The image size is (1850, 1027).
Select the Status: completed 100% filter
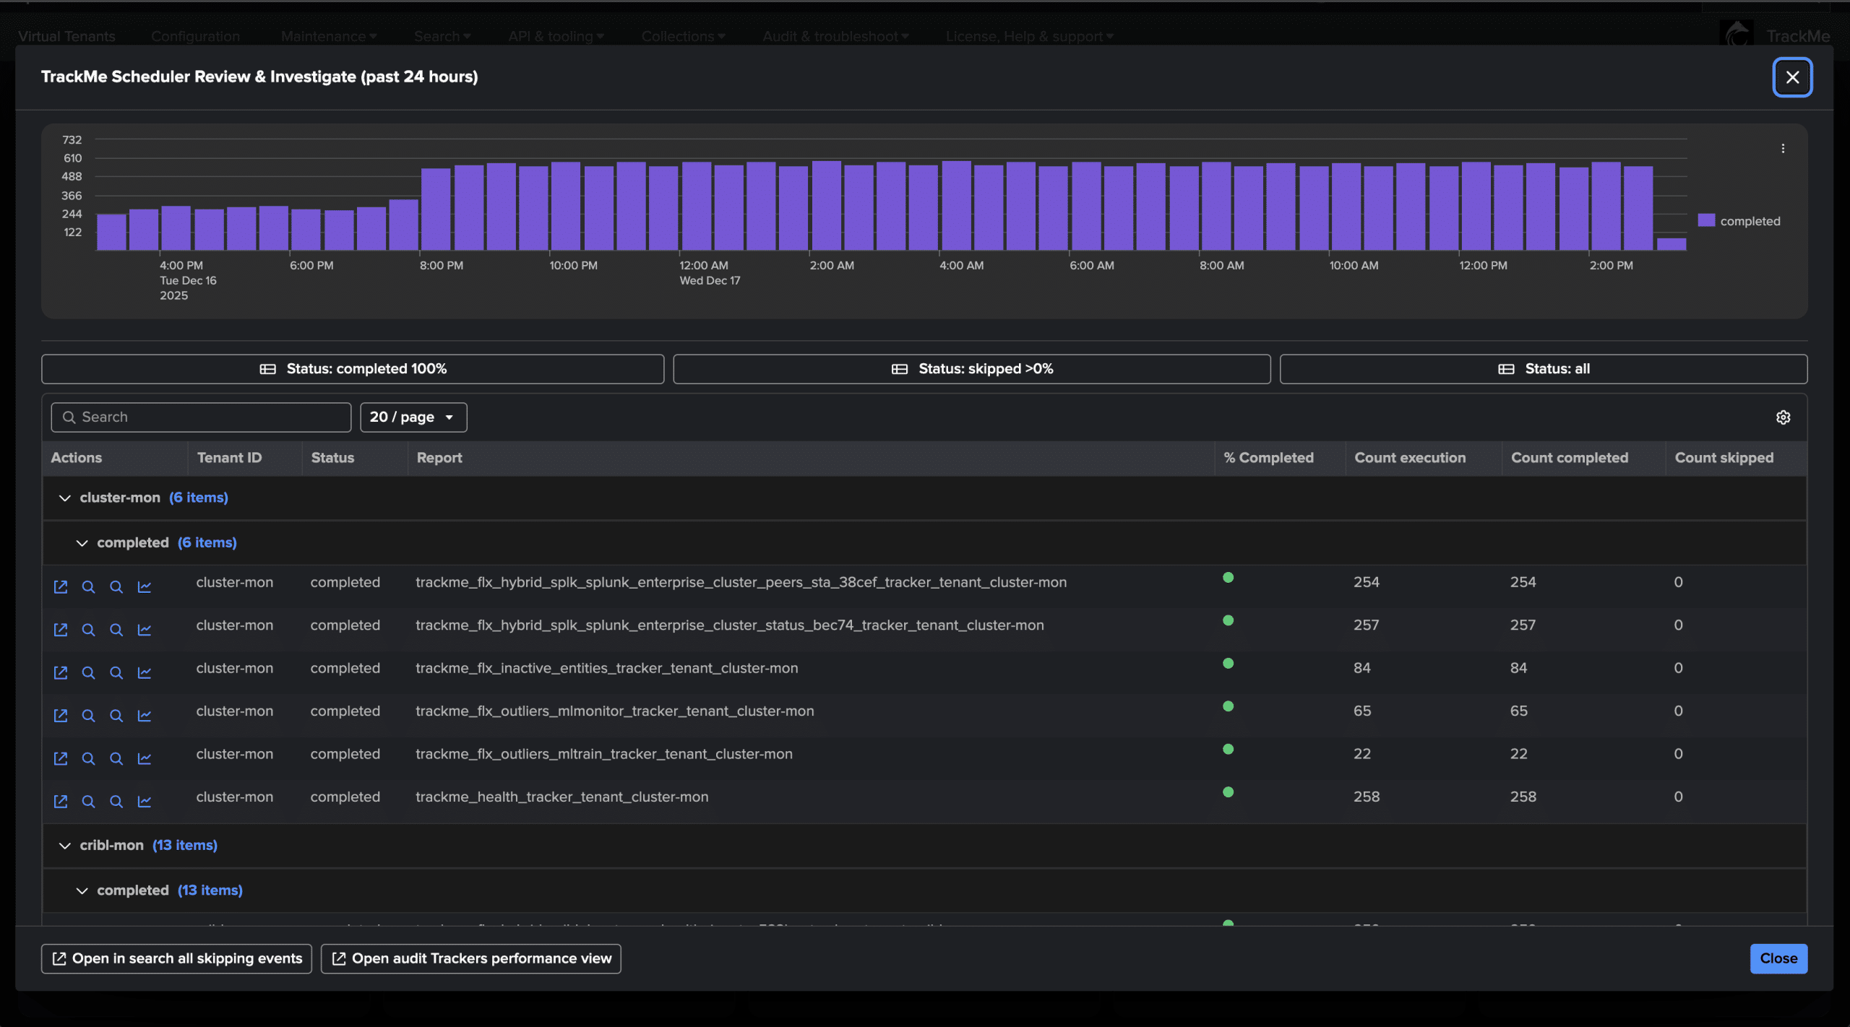tap(353, 369)
